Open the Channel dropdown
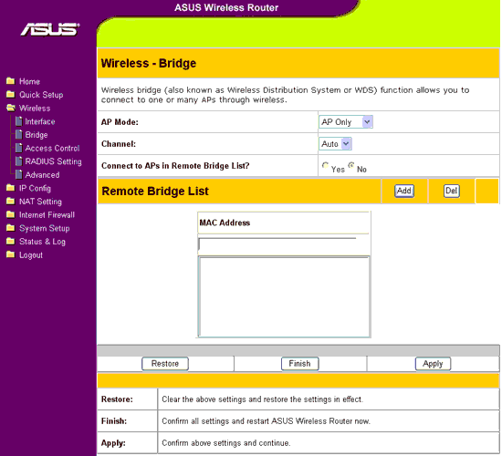Screen dimensions: 502x456 click(x=335, y=144)
